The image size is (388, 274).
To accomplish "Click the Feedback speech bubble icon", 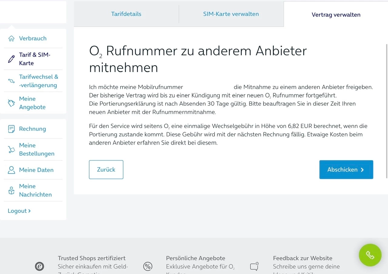I will coord(254,266).
